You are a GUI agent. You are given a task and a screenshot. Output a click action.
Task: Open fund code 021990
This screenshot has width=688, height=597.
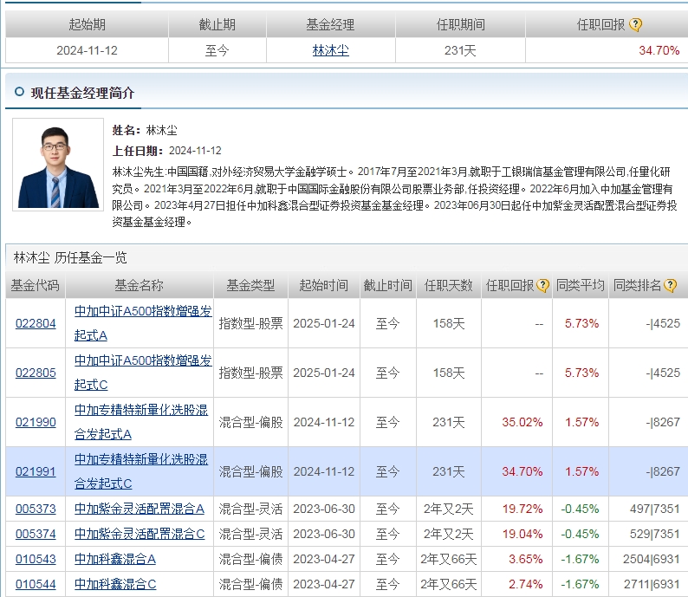(36, 422)
